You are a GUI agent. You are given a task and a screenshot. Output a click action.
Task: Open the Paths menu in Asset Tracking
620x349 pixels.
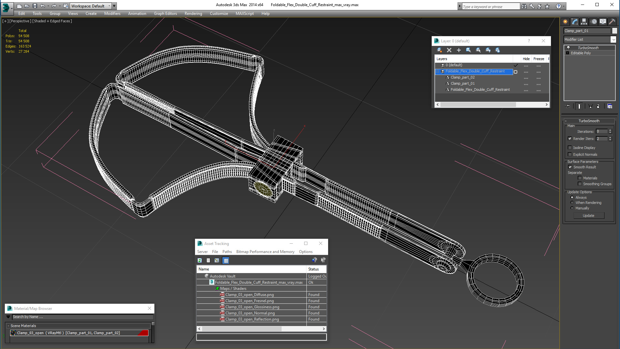pos(227,252)
